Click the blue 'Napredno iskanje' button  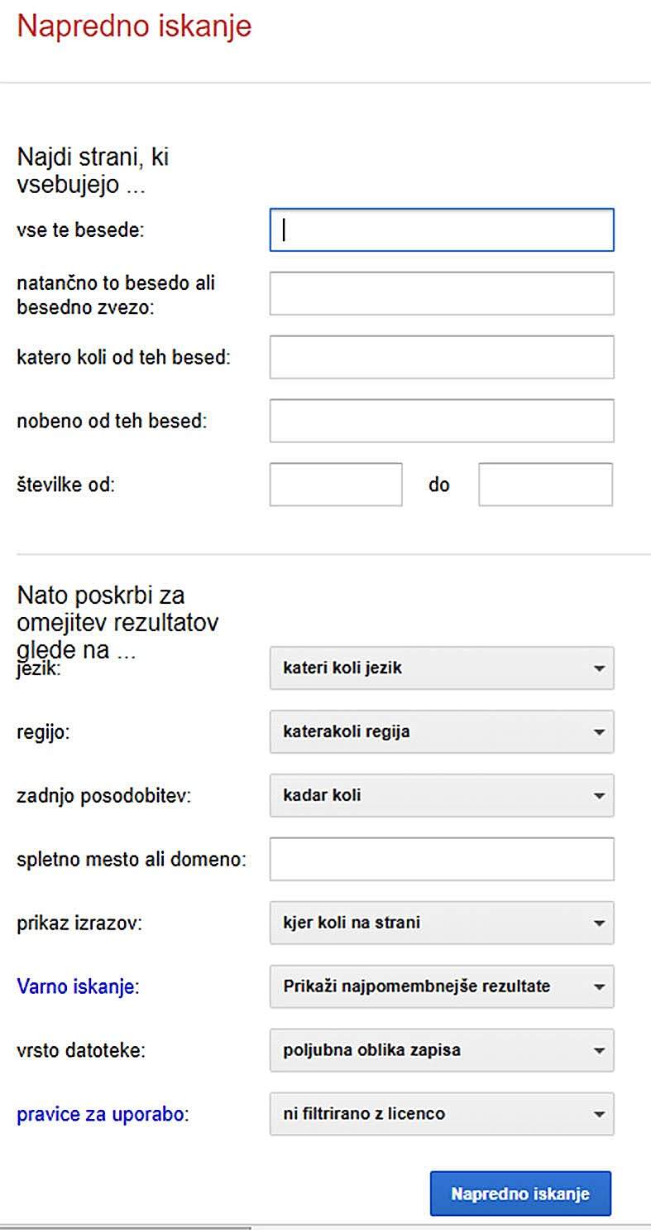click(520, 1194)
